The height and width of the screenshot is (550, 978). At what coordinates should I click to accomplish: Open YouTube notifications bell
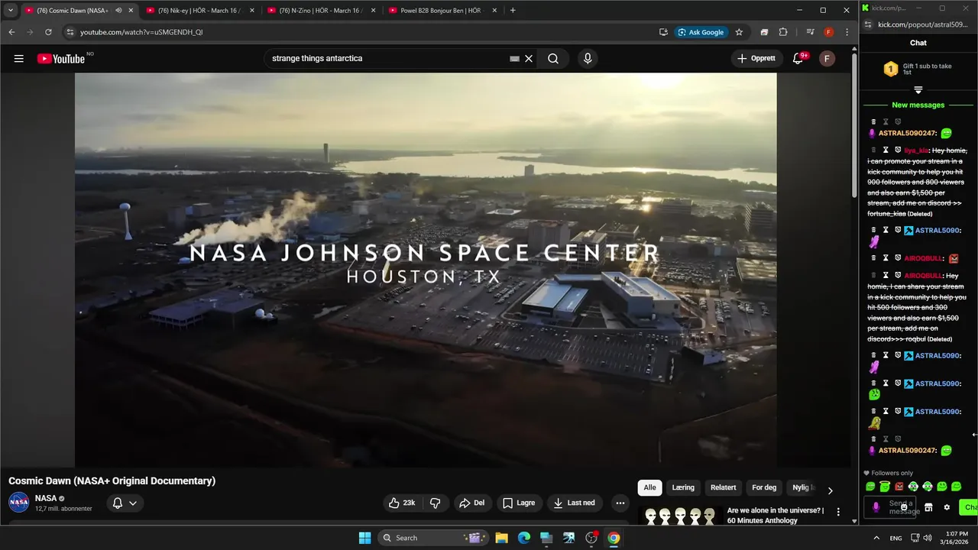(x=798, y=58)
